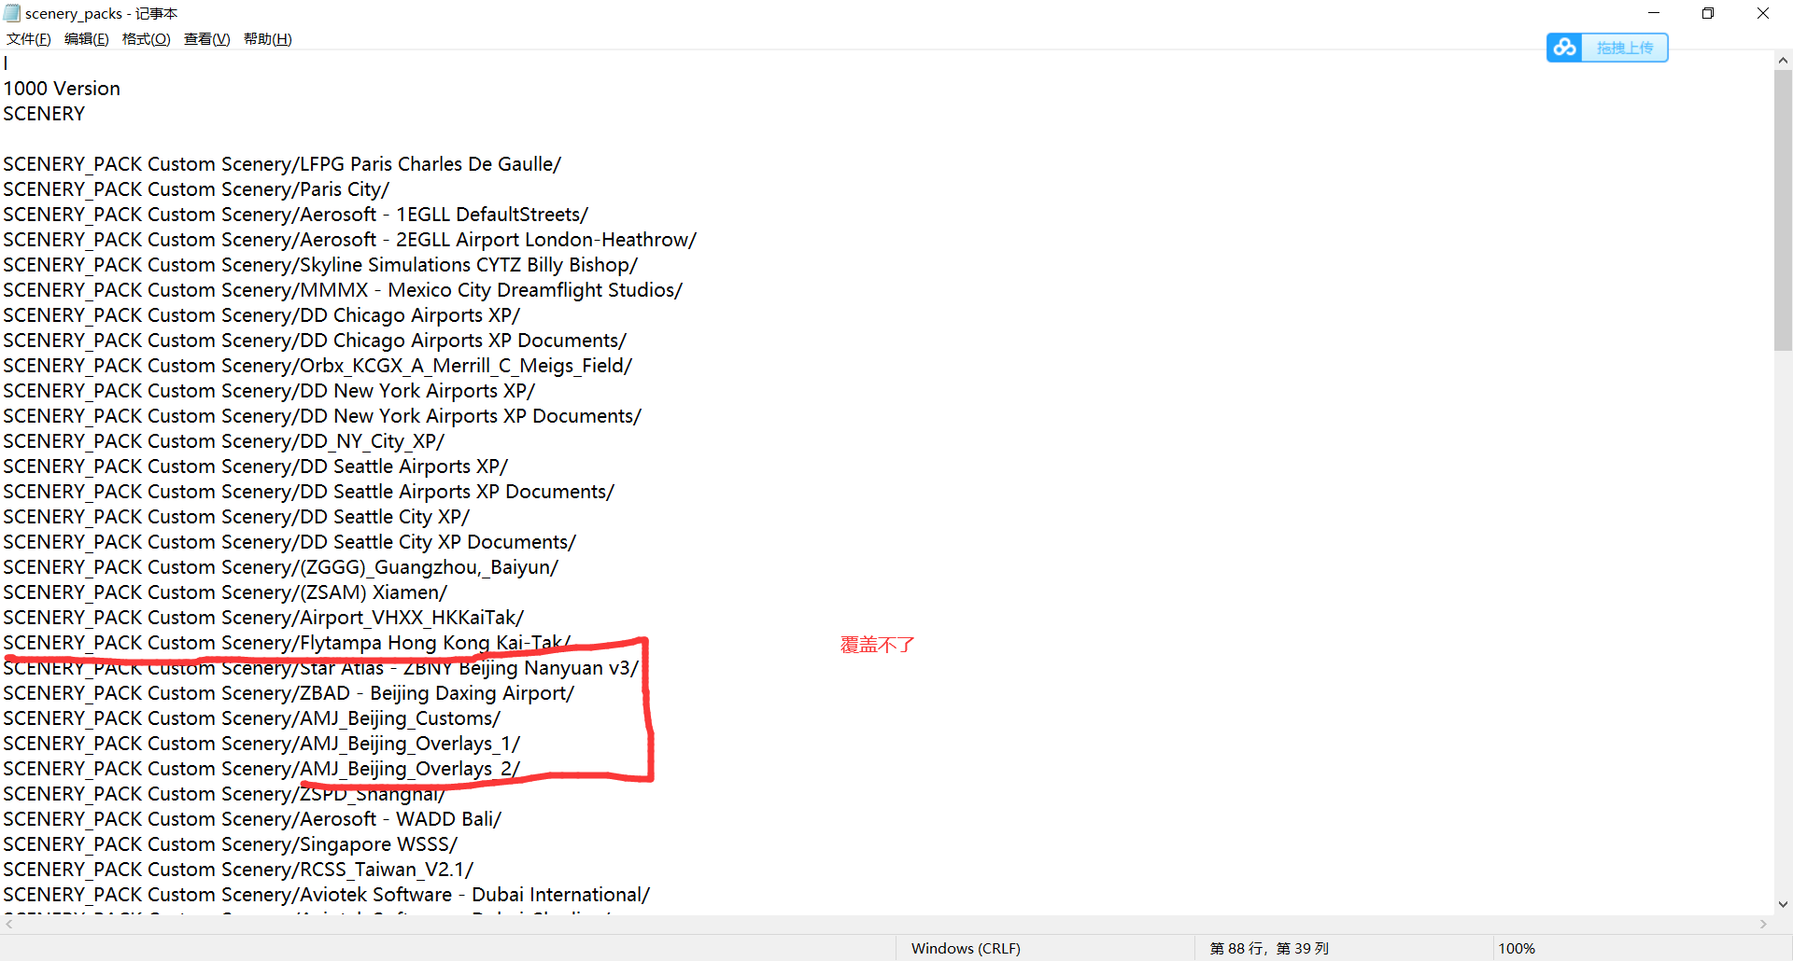Open the 帮助(H) menu
1793x961 pixels.
coord(268,39)
